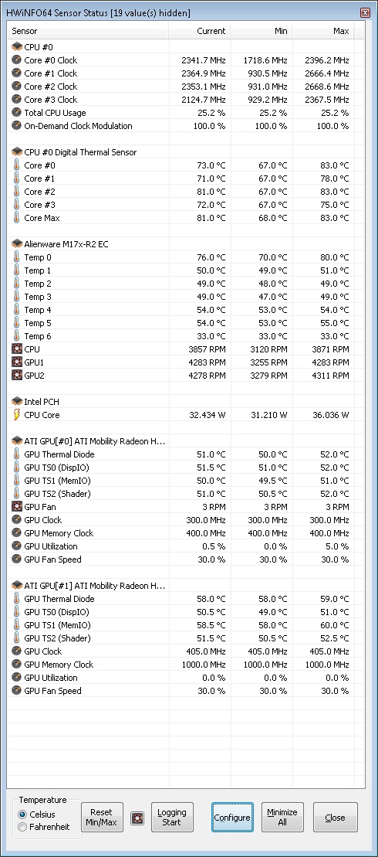Click the Alienware M17x-R2 EC chip icon
378x857 pixels.
tap(16, 244)
